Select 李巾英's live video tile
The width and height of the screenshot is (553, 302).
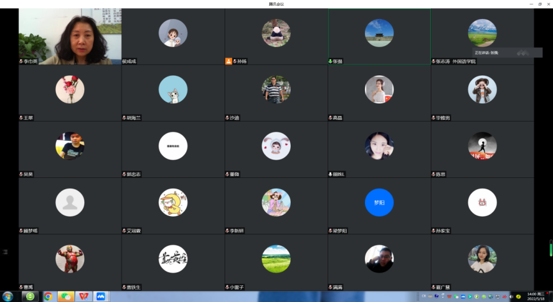pyautogui.click(x=70, y=36)
